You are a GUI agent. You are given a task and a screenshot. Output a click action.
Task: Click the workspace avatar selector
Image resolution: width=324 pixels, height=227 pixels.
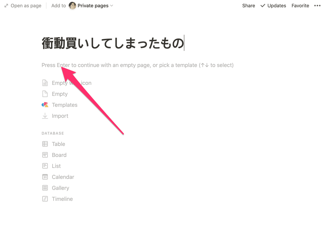[x=72, y=5]
